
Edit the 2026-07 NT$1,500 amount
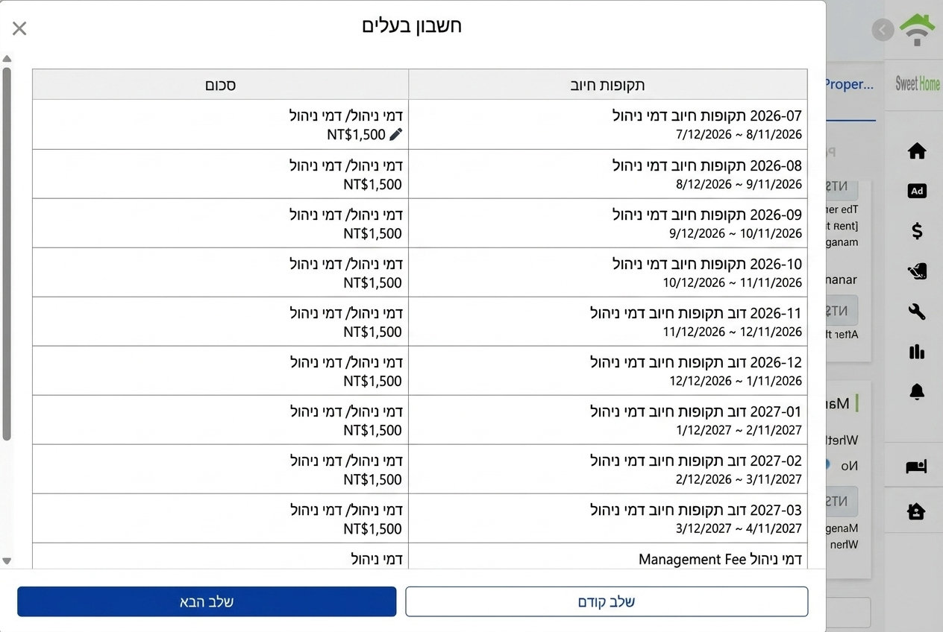pyautogui.click(x=395, y=134)
